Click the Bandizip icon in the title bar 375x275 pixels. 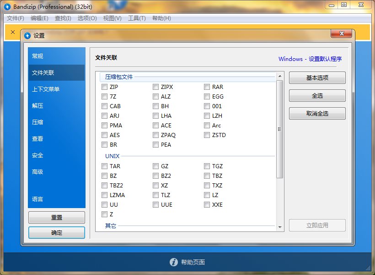tap(6, 6)
